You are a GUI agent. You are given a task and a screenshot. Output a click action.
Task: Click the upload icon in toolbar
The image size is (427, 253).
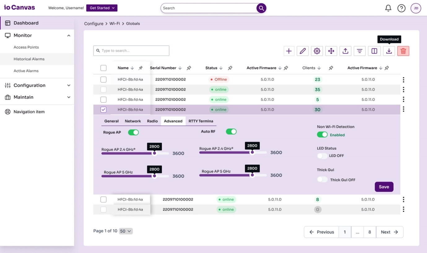pos(345,51)
